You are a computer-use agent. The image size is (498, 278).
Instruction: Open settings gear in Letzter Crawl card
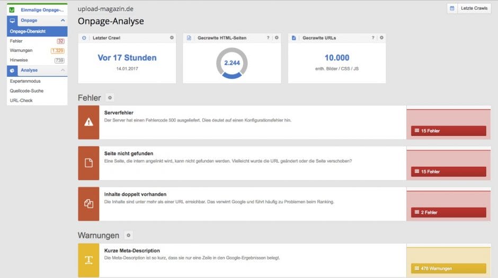click(171, 38)
